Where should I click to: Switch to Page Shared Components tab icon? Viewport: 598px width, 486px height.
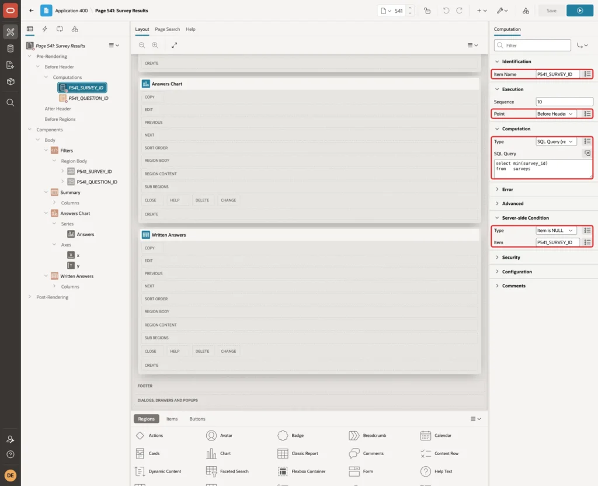click(x=75, y=29)
